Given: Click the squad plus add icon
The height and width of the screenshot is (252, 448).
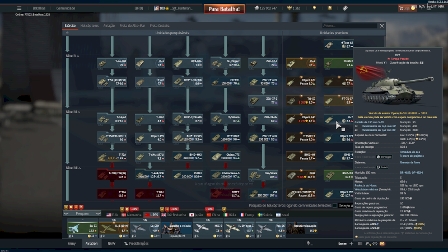Looking at the screenshot, I should click(x=351, y=244).
